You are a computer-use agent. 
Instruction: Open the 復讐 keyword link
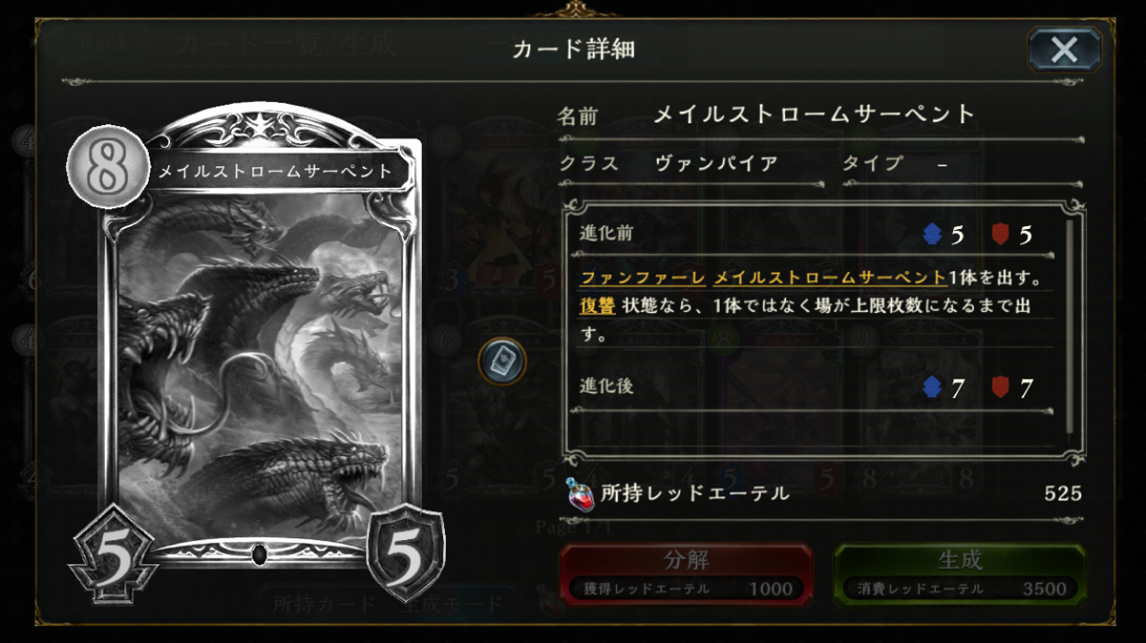point(597,306)
